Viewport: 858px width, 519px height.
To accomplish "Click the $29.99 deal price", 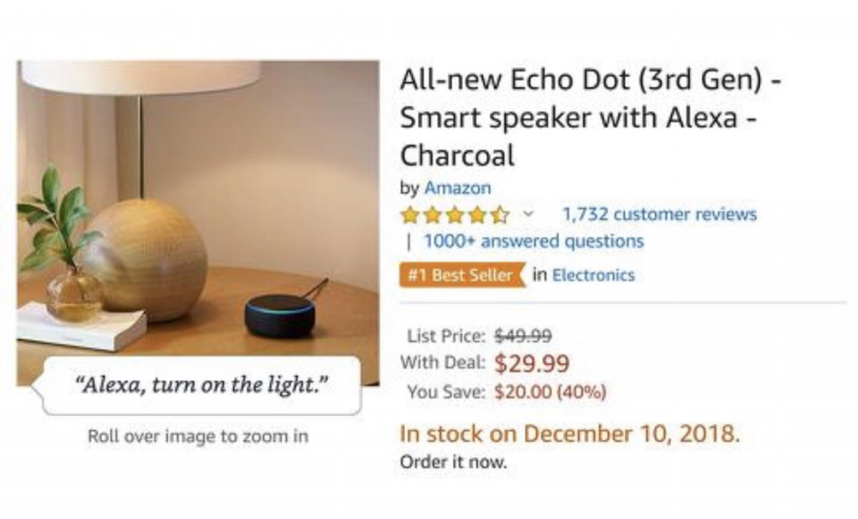I will coord(532,364).
